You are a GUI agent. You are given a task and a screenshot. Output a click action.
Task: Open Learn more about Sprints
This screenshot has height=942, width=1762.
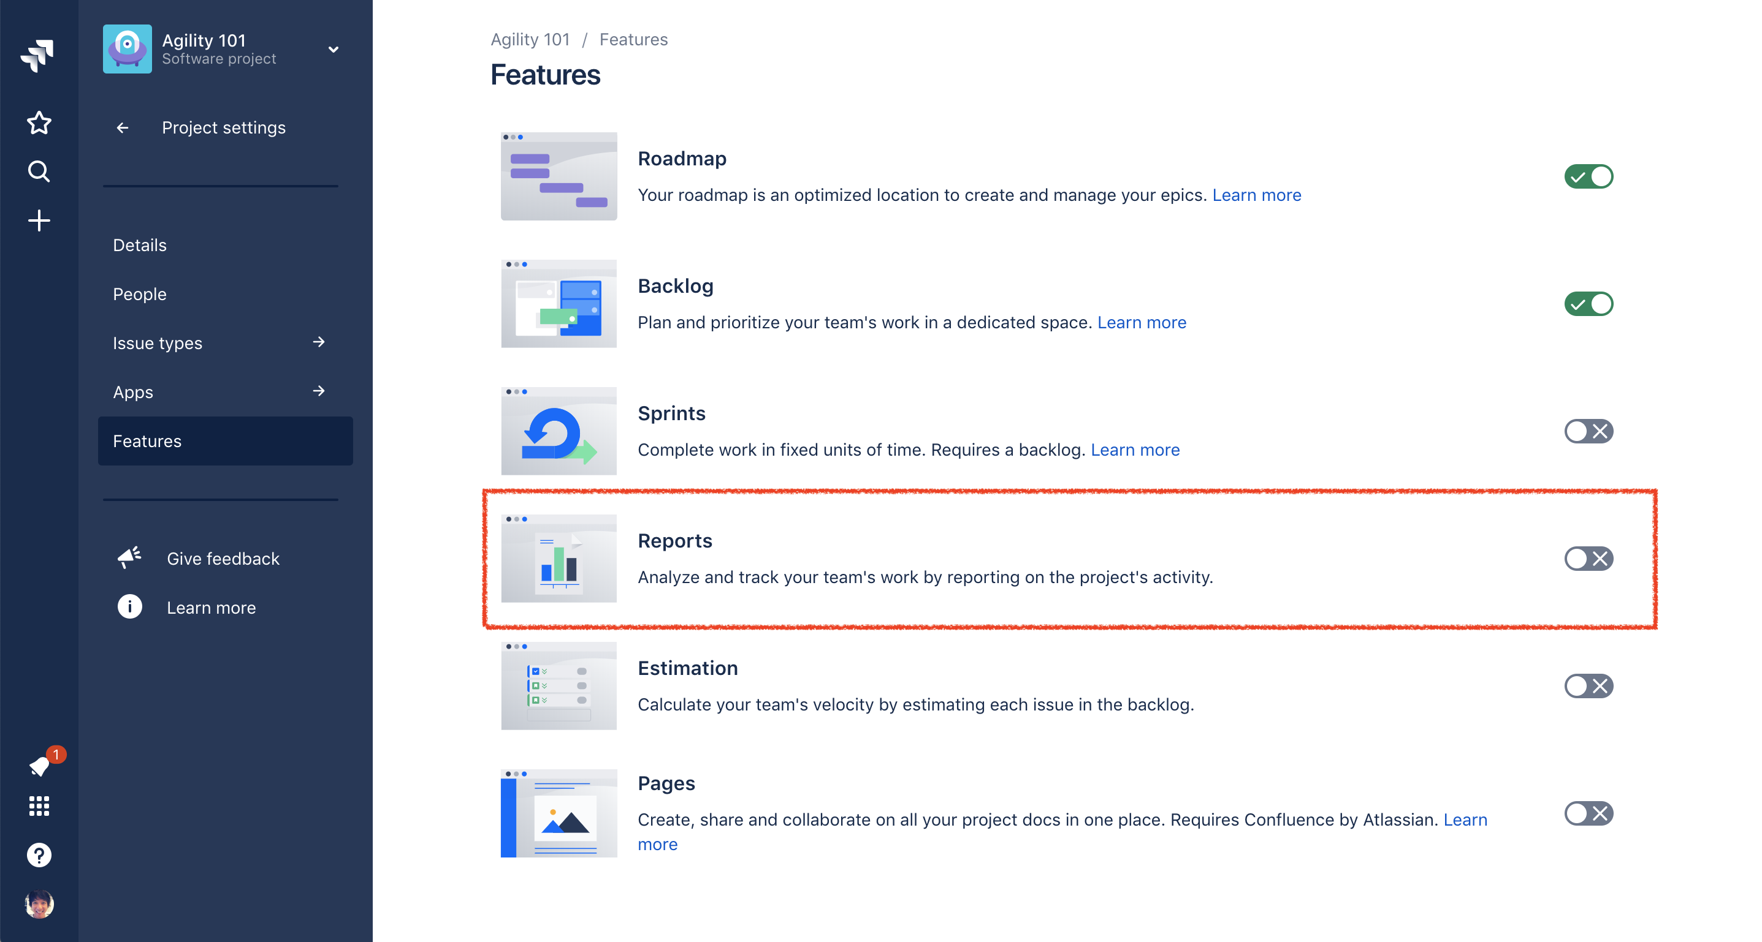1135,450
